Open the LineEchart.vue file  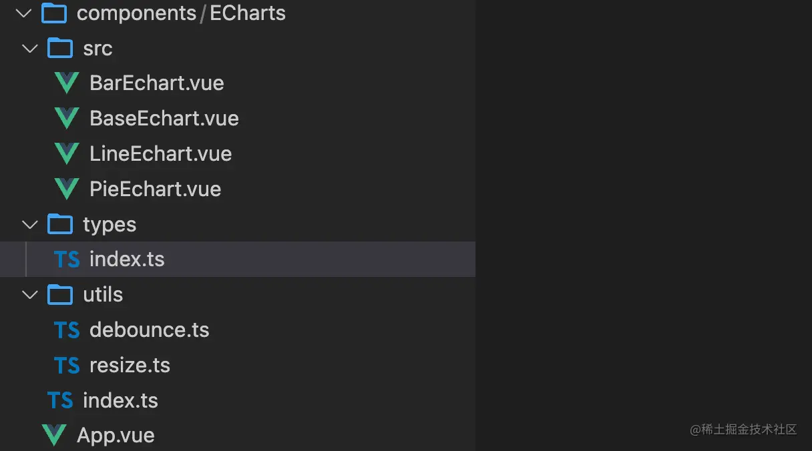pyautogui.click(x=238, y=154)
